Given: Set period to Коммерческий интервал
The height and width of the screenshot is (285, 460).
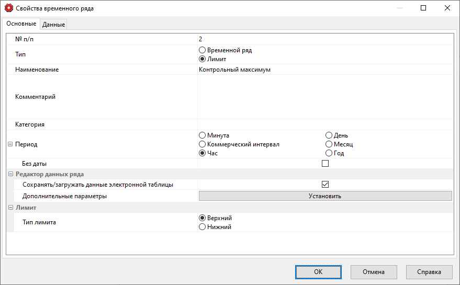Looking at the screenshot, I should coord(203,144).
